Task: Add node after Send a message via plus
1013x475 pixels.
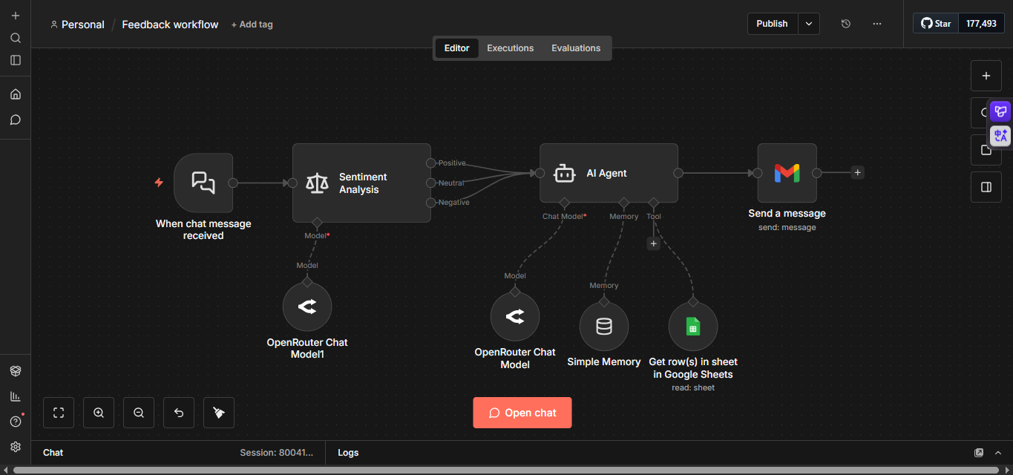Action: coord(857,173)
